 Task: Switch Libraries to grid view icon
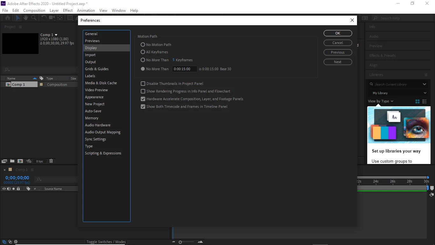pos(417,101)
